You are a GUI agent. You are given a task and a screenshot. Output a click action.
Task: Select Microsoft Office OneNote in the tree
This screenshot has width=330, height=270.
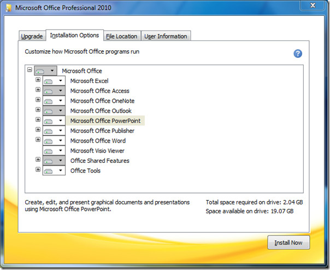tap(102, 101)
